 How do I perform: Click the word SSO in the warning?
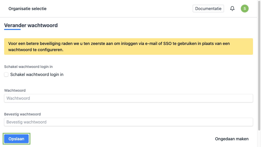[x=167, y=43]
